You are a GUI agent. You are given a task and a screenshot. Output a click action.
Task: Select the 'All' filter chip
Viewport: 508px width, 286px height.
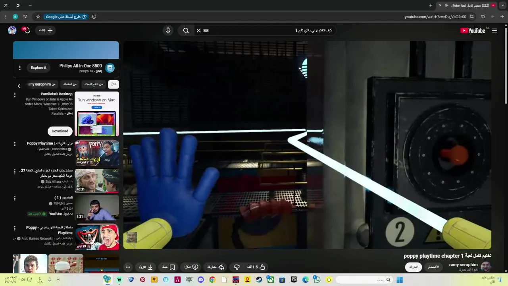coord(114,84)
